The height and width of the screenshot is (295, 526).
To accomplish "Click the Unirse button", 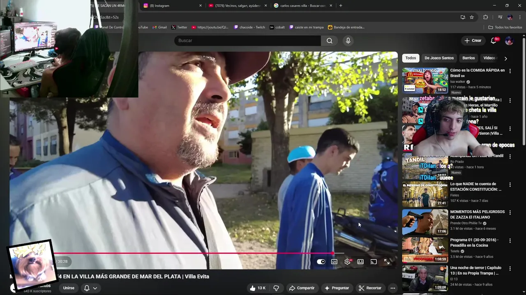I will pyautogui.click(x=69, y=288).
